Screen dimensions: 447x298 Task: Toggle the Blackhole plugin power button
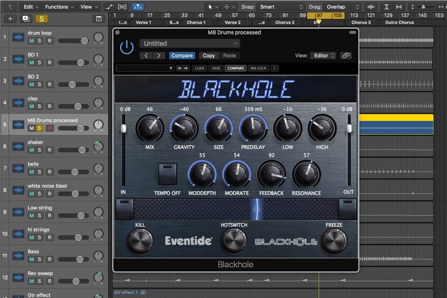click(127, 48)
